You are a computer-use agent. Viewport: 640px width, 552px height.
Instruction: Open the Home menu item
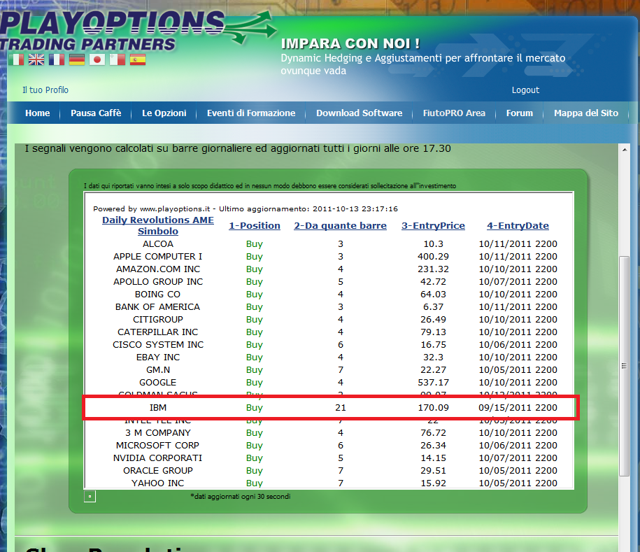(x=38, y=113)
